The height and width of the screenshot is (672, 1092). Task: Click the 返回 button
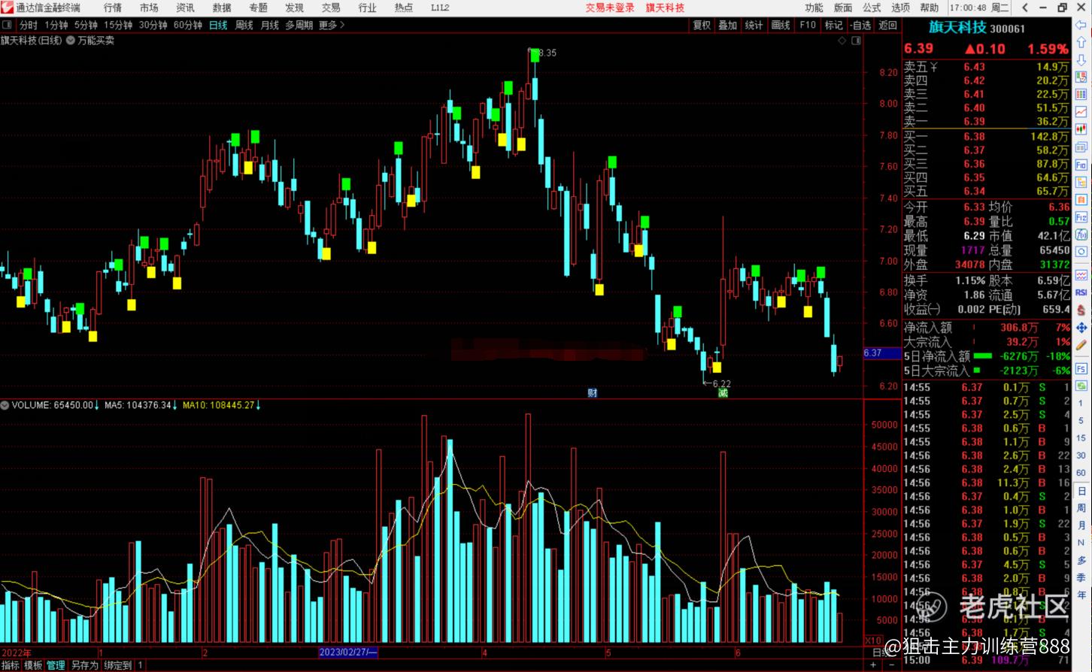click(888, 26)
